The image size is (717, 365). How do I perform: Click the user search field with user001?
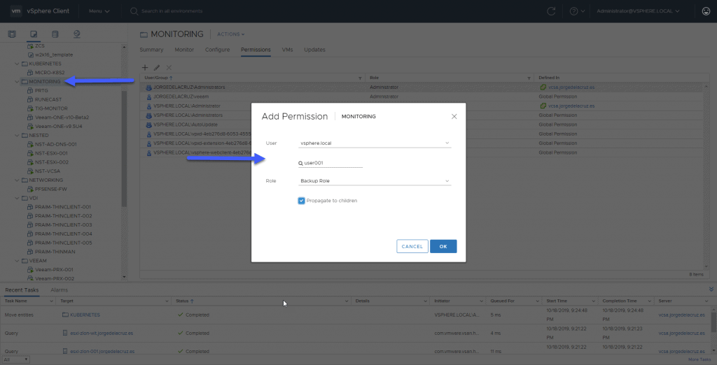tap(330, 163)
